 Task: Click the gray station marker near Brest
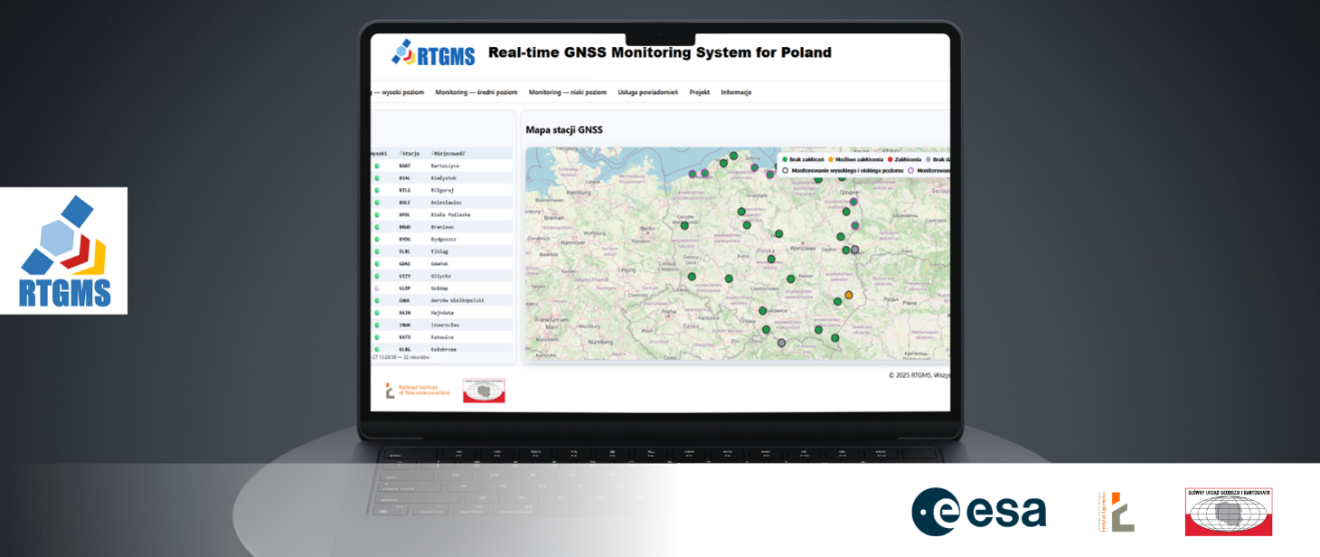[854, 250]
